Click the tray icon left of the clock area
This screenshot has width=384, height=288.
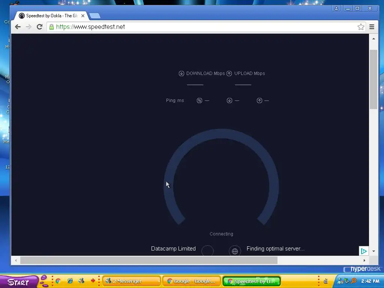[326, 281]
